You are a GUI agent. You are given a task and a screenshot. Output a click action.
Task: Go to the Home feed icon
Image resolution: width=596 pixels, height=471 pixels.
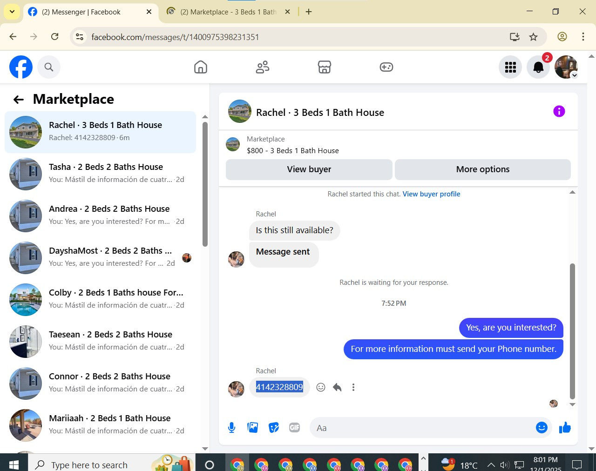[x=201, y=67]
